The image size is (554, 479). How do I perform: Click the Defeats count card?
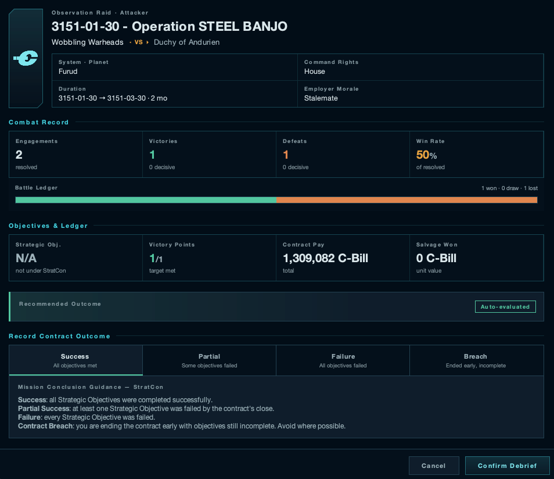[x=343, y=155]
